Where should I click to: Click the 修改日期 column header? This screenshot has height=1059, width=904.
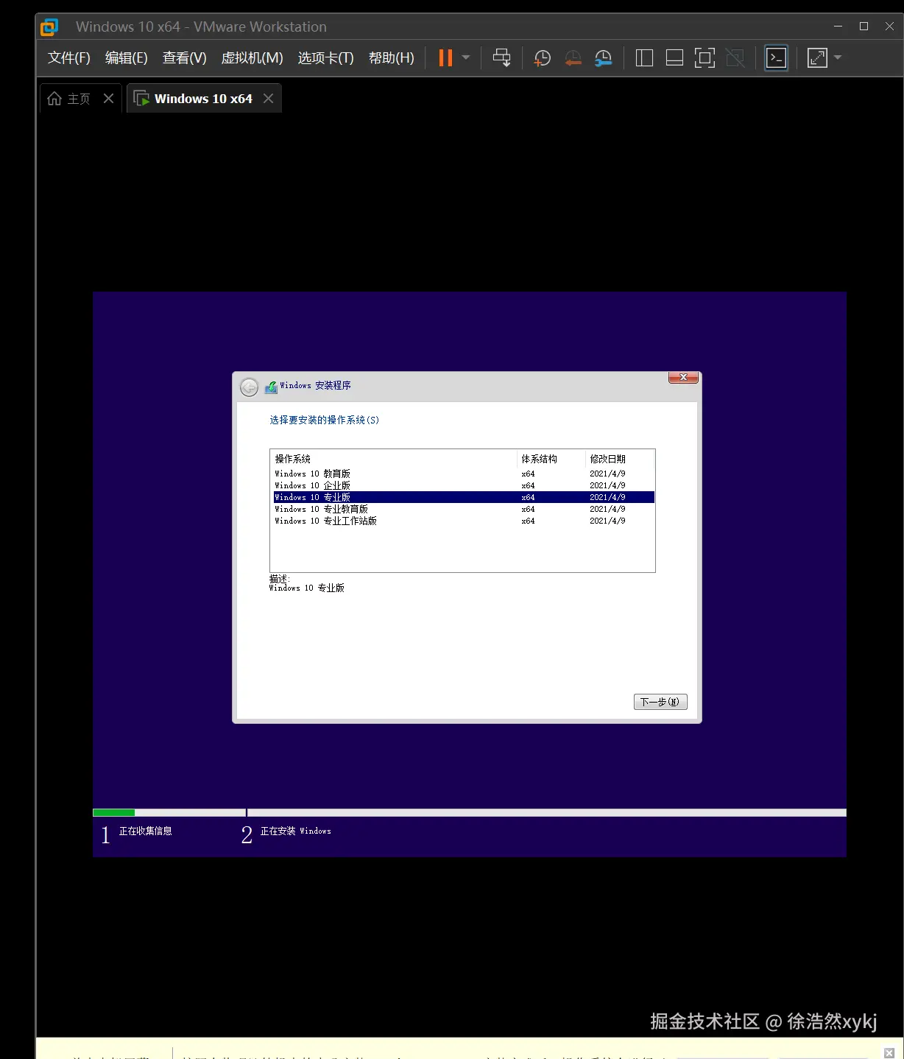620,459
